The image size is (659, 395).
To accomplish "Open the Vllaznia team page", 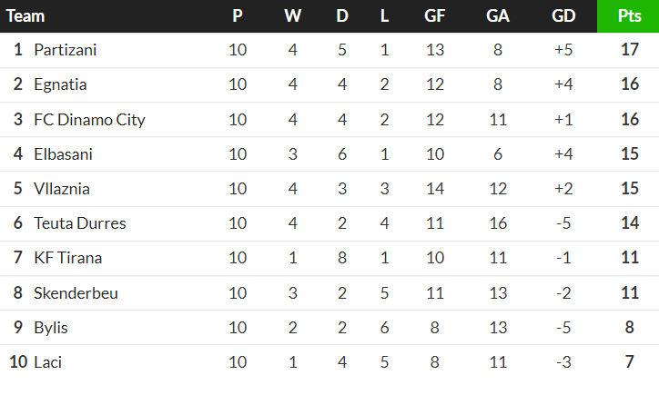I will 62,189.
